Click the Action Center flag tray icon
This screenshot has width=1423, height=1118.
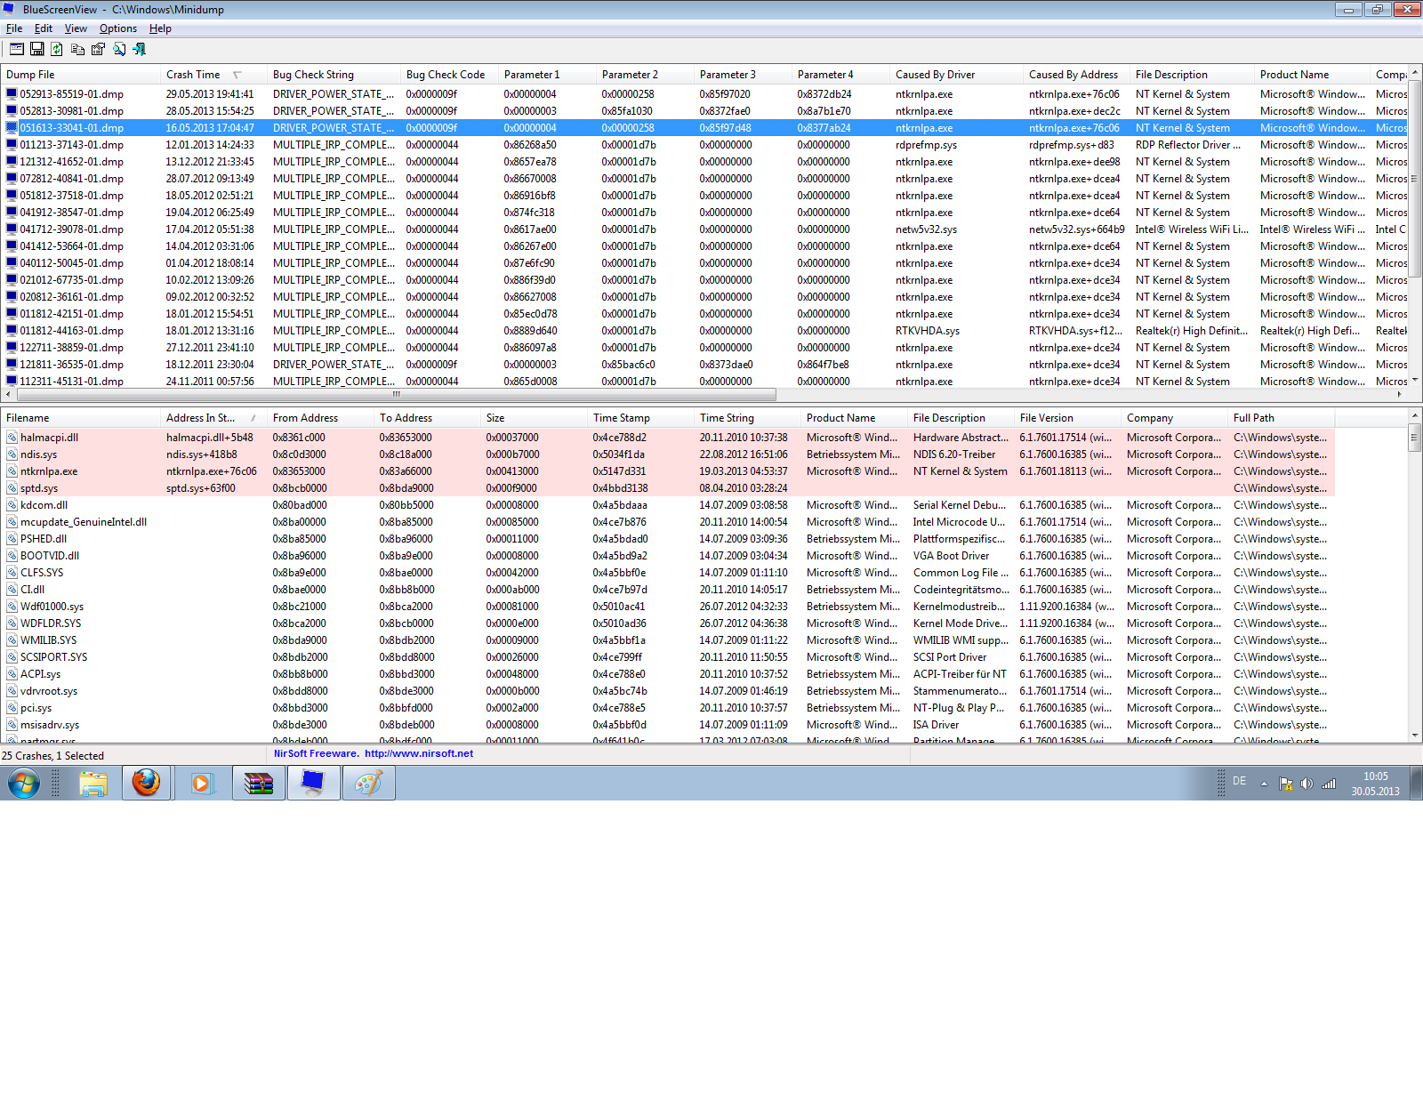click(x=1285, y=784)
